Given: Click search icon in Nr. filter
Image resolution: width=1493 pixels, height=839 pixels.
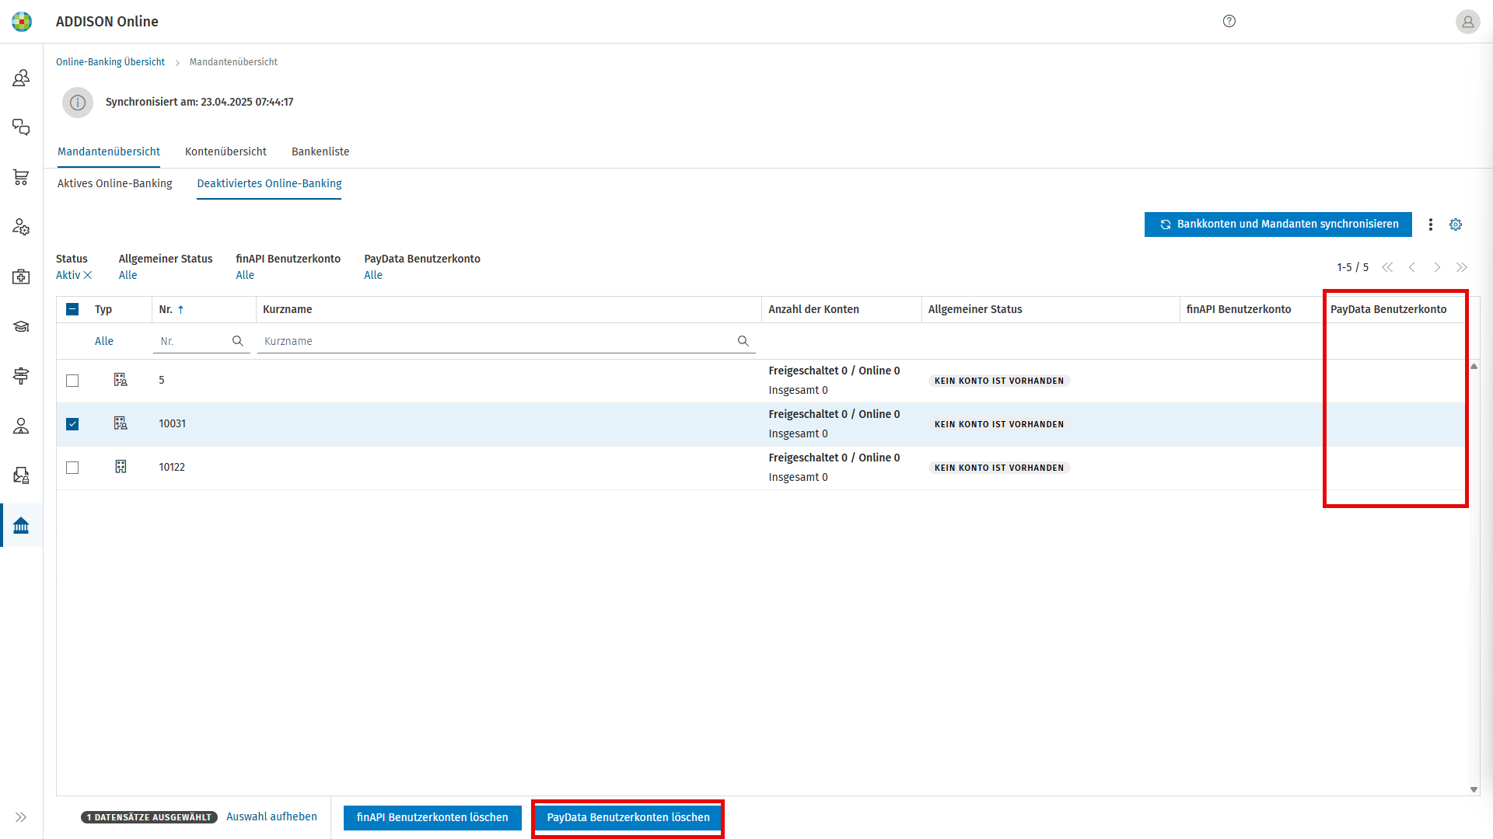Looking at the screenshot, I should pos(238,341).
